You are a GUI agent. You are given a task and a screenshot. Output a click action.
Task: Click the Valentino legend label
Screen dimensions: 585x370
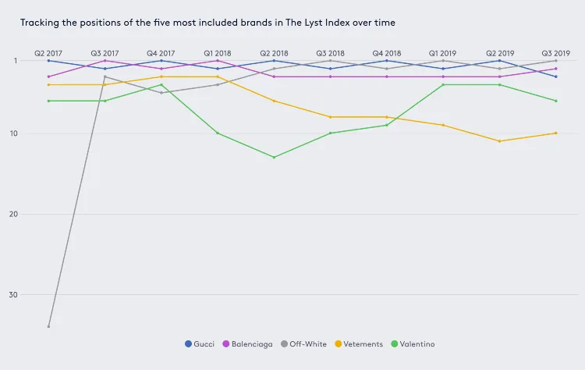(x=417, y=344)
